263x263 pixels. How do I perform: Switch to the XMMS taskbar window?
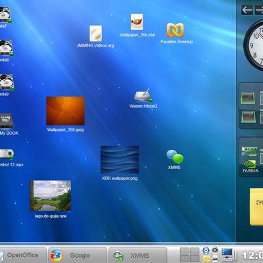pos(137,255)
